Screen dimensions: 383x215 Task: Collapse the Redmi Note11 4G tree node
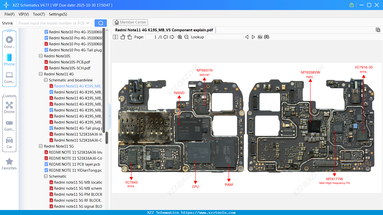click(41, 74)
